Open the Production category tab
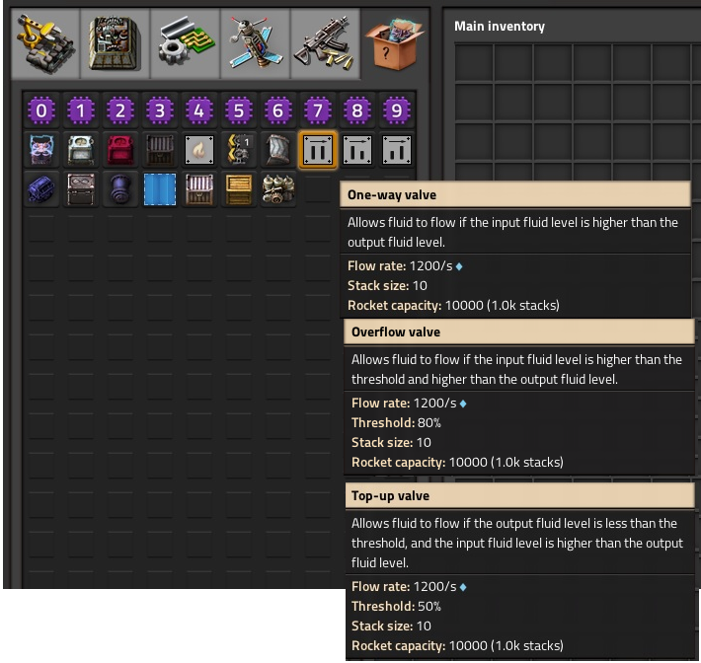This screenshot has height=663, width=701. [115, 44]
